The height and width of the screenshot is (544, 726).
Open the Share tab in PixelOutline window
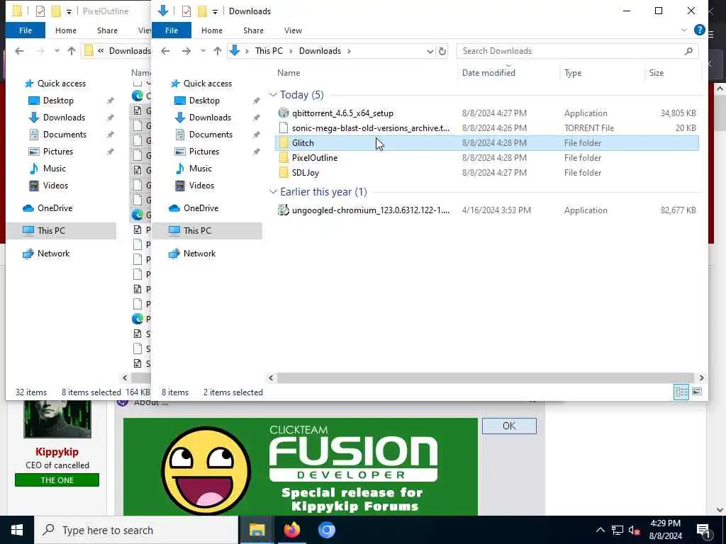coord(107,30)
